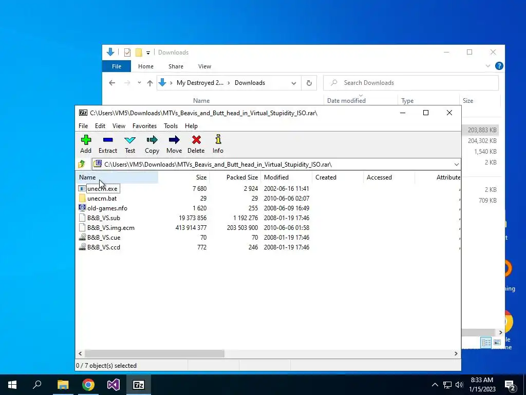526x395 pixels.
Task: Show hidden system tray icons
Action: (435, 385)
